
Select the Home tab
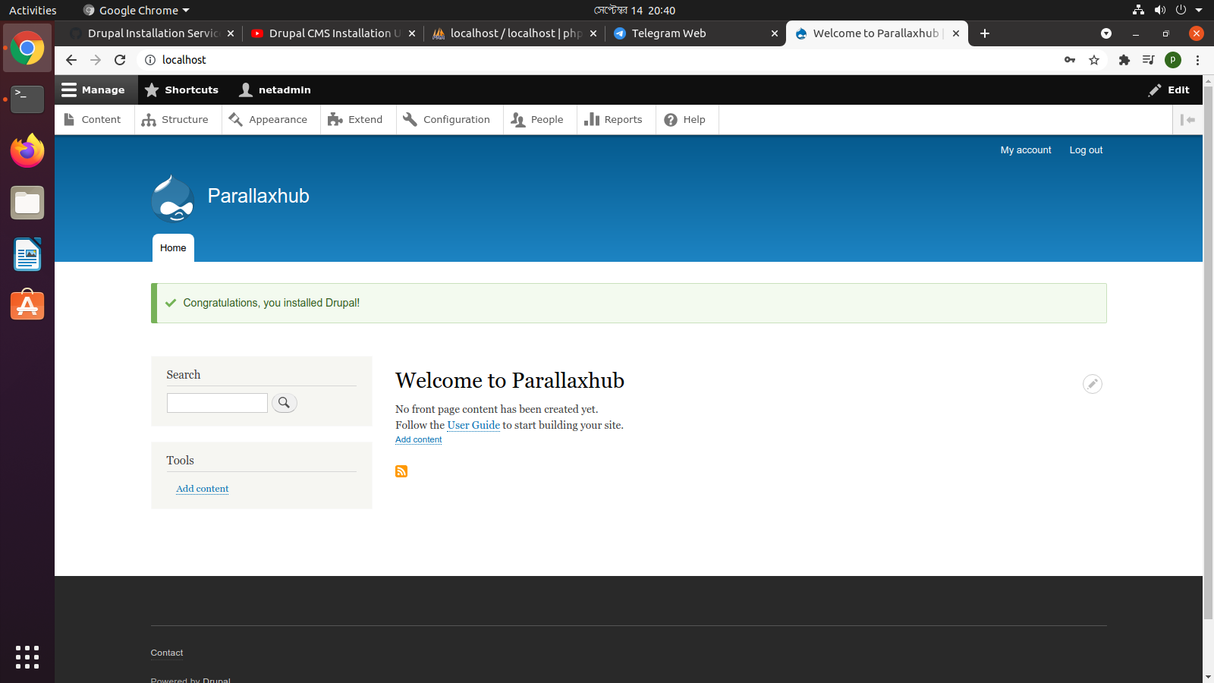[172, 247]
